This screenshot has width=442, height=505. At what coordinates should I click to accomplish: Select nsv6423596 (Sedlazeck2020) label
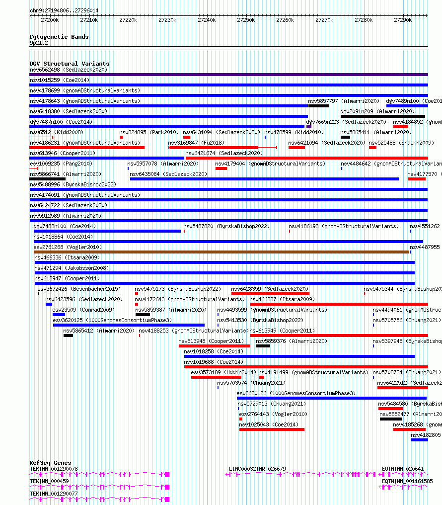[x=84, y=300]
